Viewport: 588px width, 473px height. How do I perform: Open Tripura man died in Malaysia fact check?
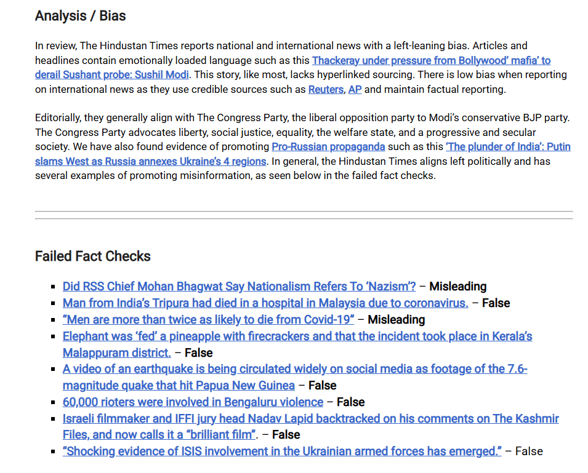265,303
